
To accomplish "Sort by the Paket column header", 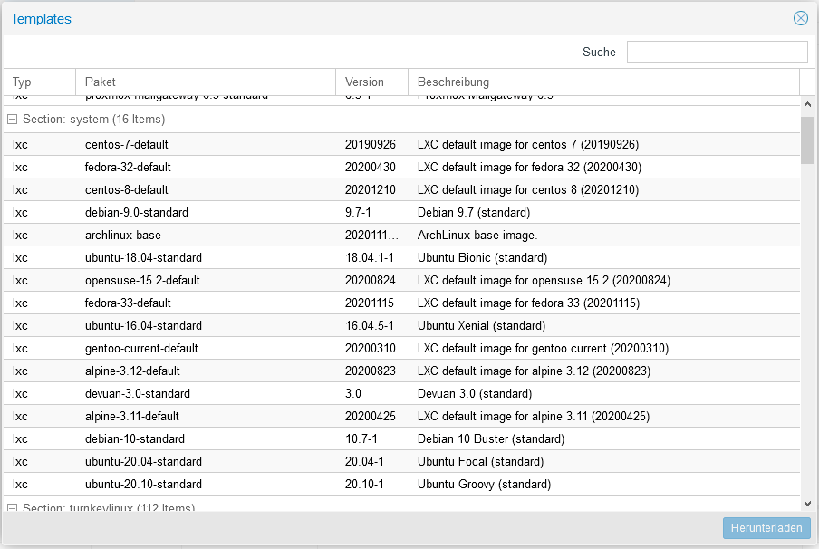I will (206, 82).
